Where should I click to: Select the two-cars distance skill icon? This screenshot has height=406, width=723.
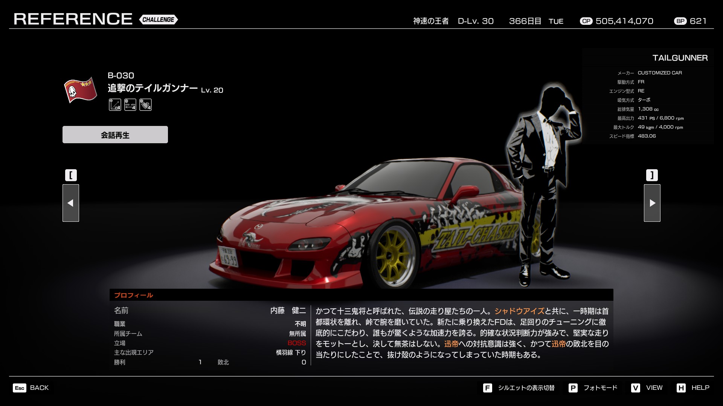click(130, 105)
